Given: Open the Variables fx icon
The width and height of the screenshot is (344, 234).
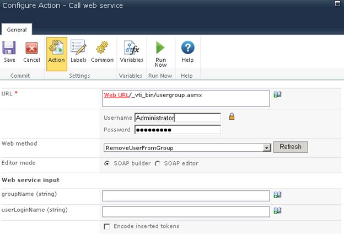Looking at the screenshot, I should coord(131,47).
